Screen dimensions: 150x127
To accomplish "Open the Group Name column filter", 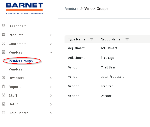I will click(x=127, y=39).
